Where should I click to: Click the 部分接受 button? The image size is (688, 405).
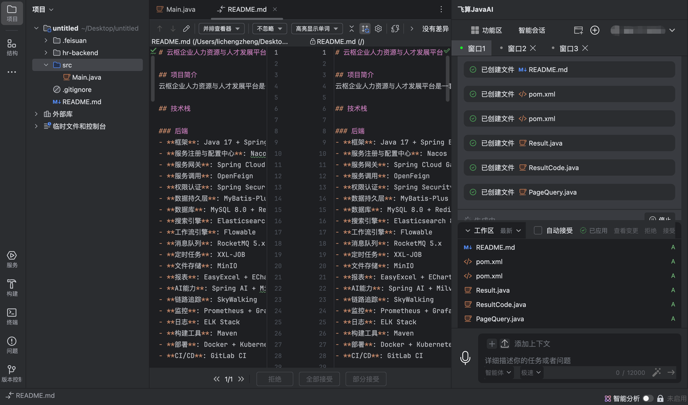[x=366, y=379]
